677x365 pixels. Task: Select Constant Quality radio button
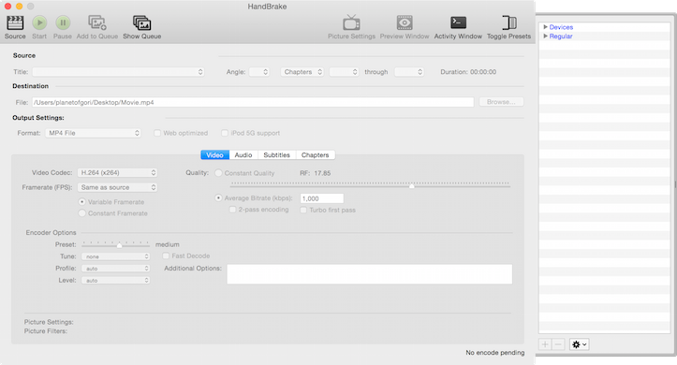point(218,172)
